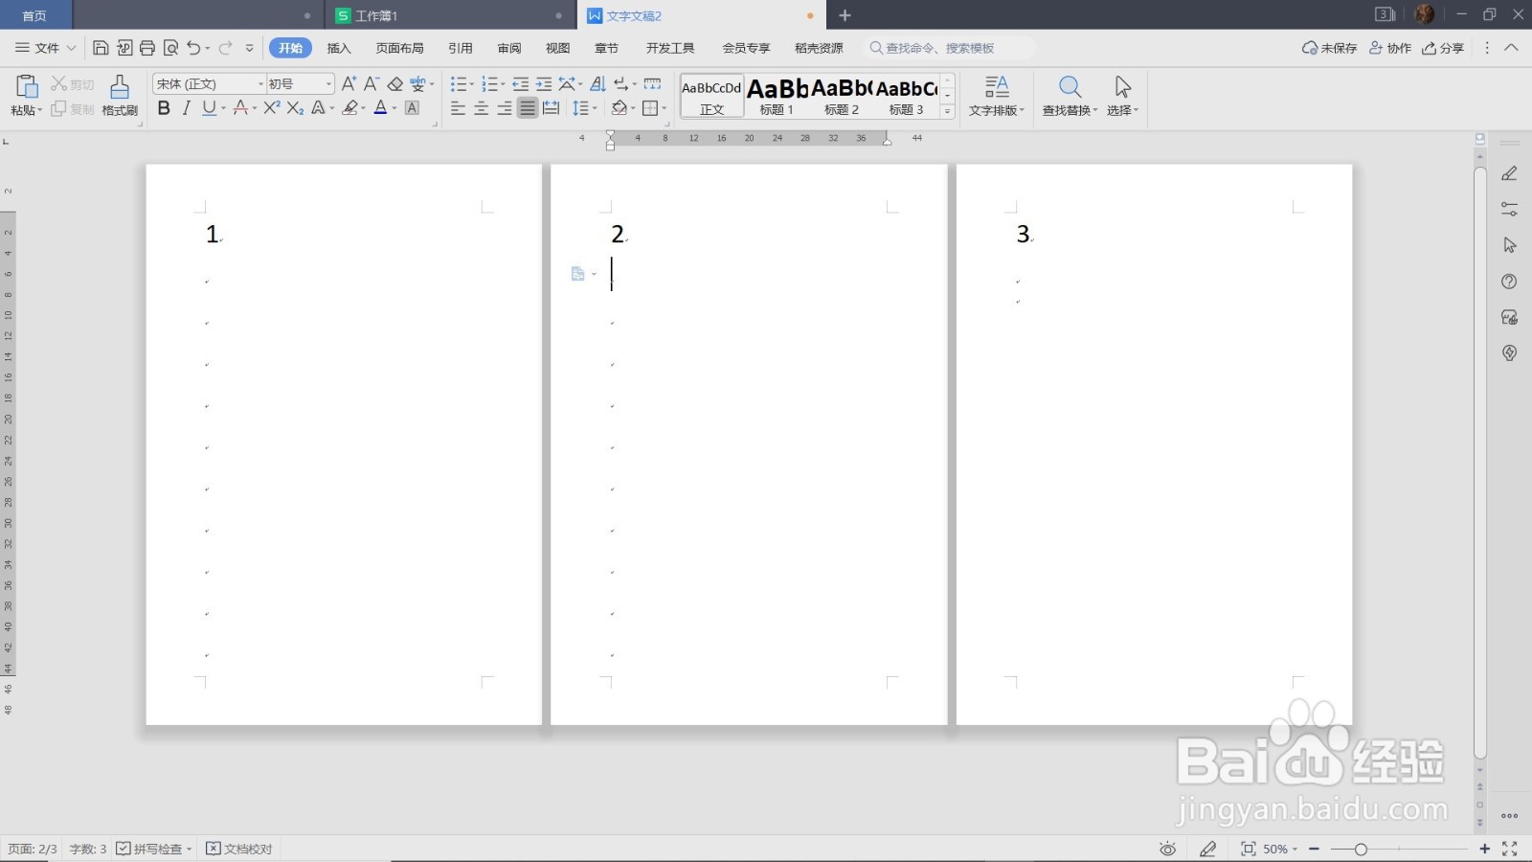
Task: Switch to the 工作簿1 document tab
Action: tap(449, 15)
